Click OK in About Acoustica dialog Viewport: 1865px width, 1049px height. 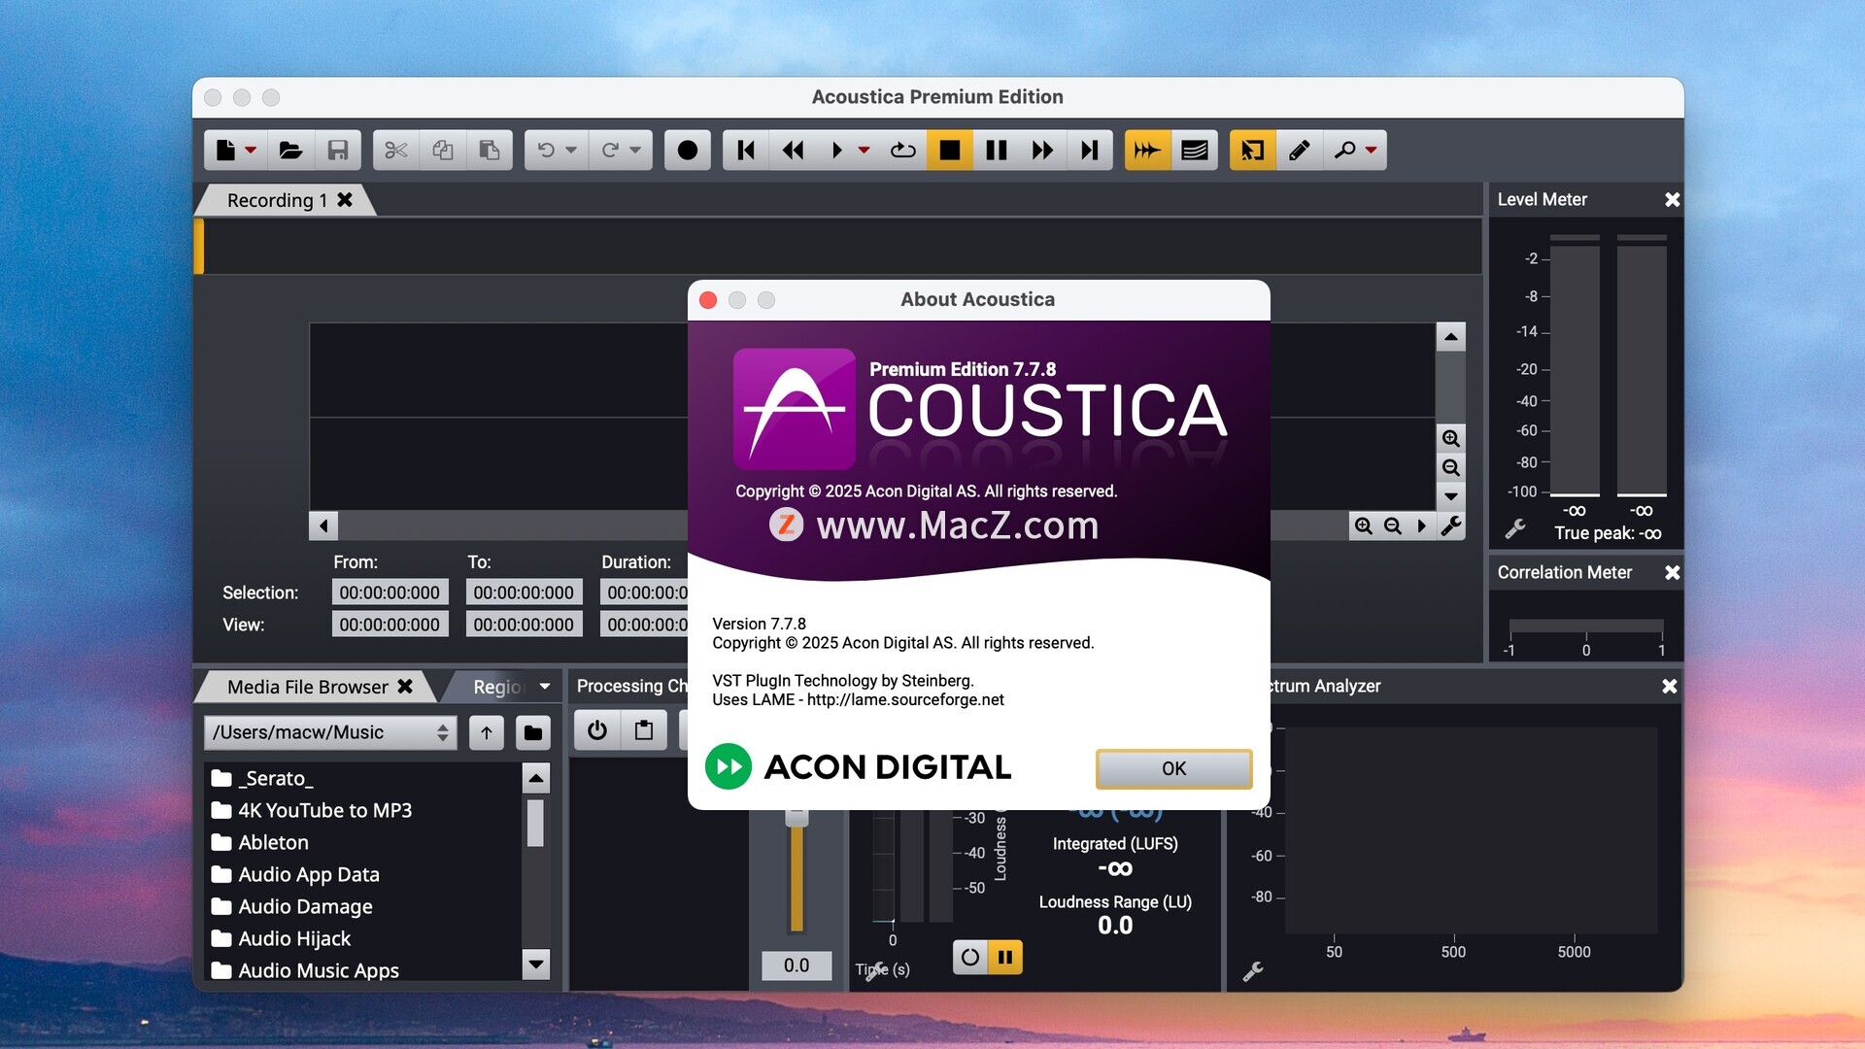point(1173,768)
